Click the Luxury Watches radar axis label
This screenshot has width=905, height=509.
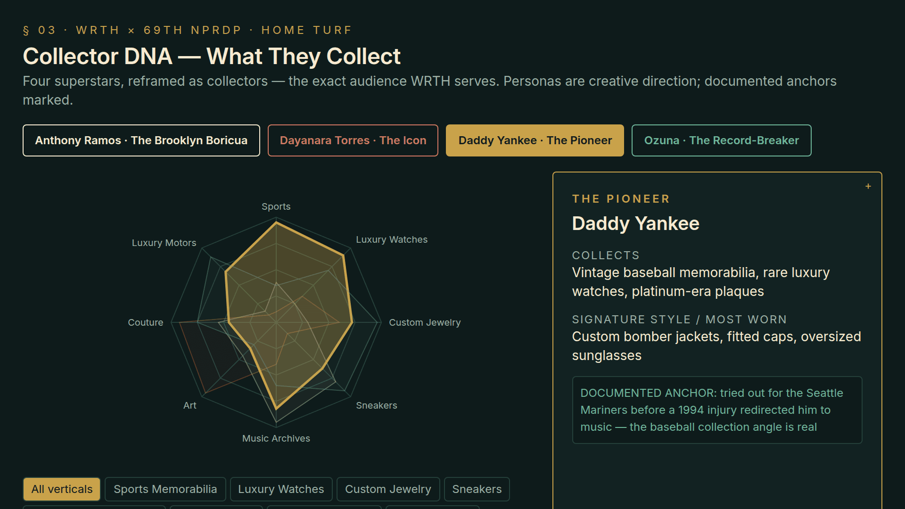pos(392,239)
